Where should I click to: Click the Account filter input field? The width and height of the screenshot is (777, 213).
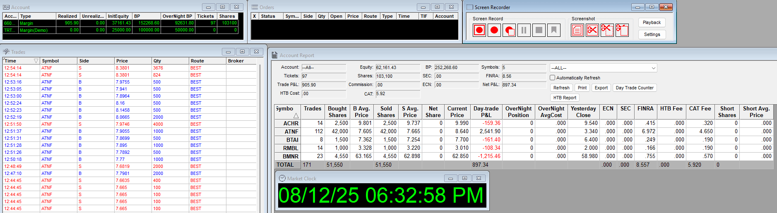pyautogui.click(x=323, y=67)
